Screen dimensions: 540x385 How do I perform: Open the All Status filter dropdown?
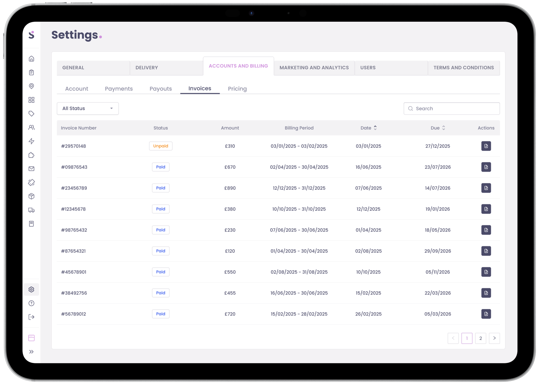pyautogui.click(x=88, y=108)
